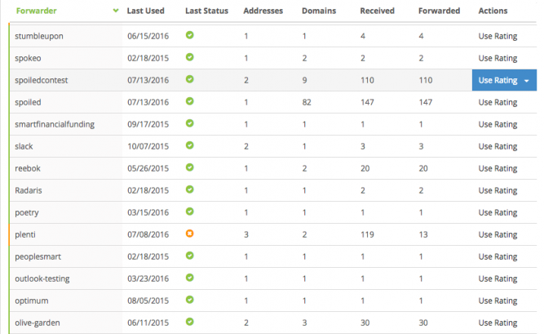The image size is (544, 334).
Task: Click the 82 domains value for spoiled
Action: pos(307,102)
